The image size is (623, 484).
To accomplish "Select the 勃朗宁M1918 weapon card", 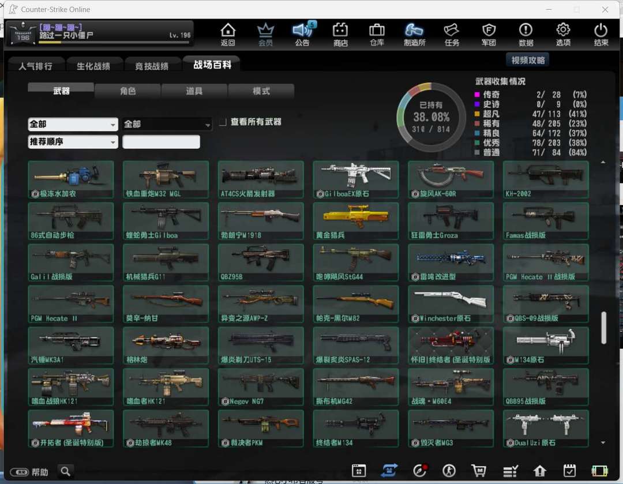I will [x=261, y=221].
